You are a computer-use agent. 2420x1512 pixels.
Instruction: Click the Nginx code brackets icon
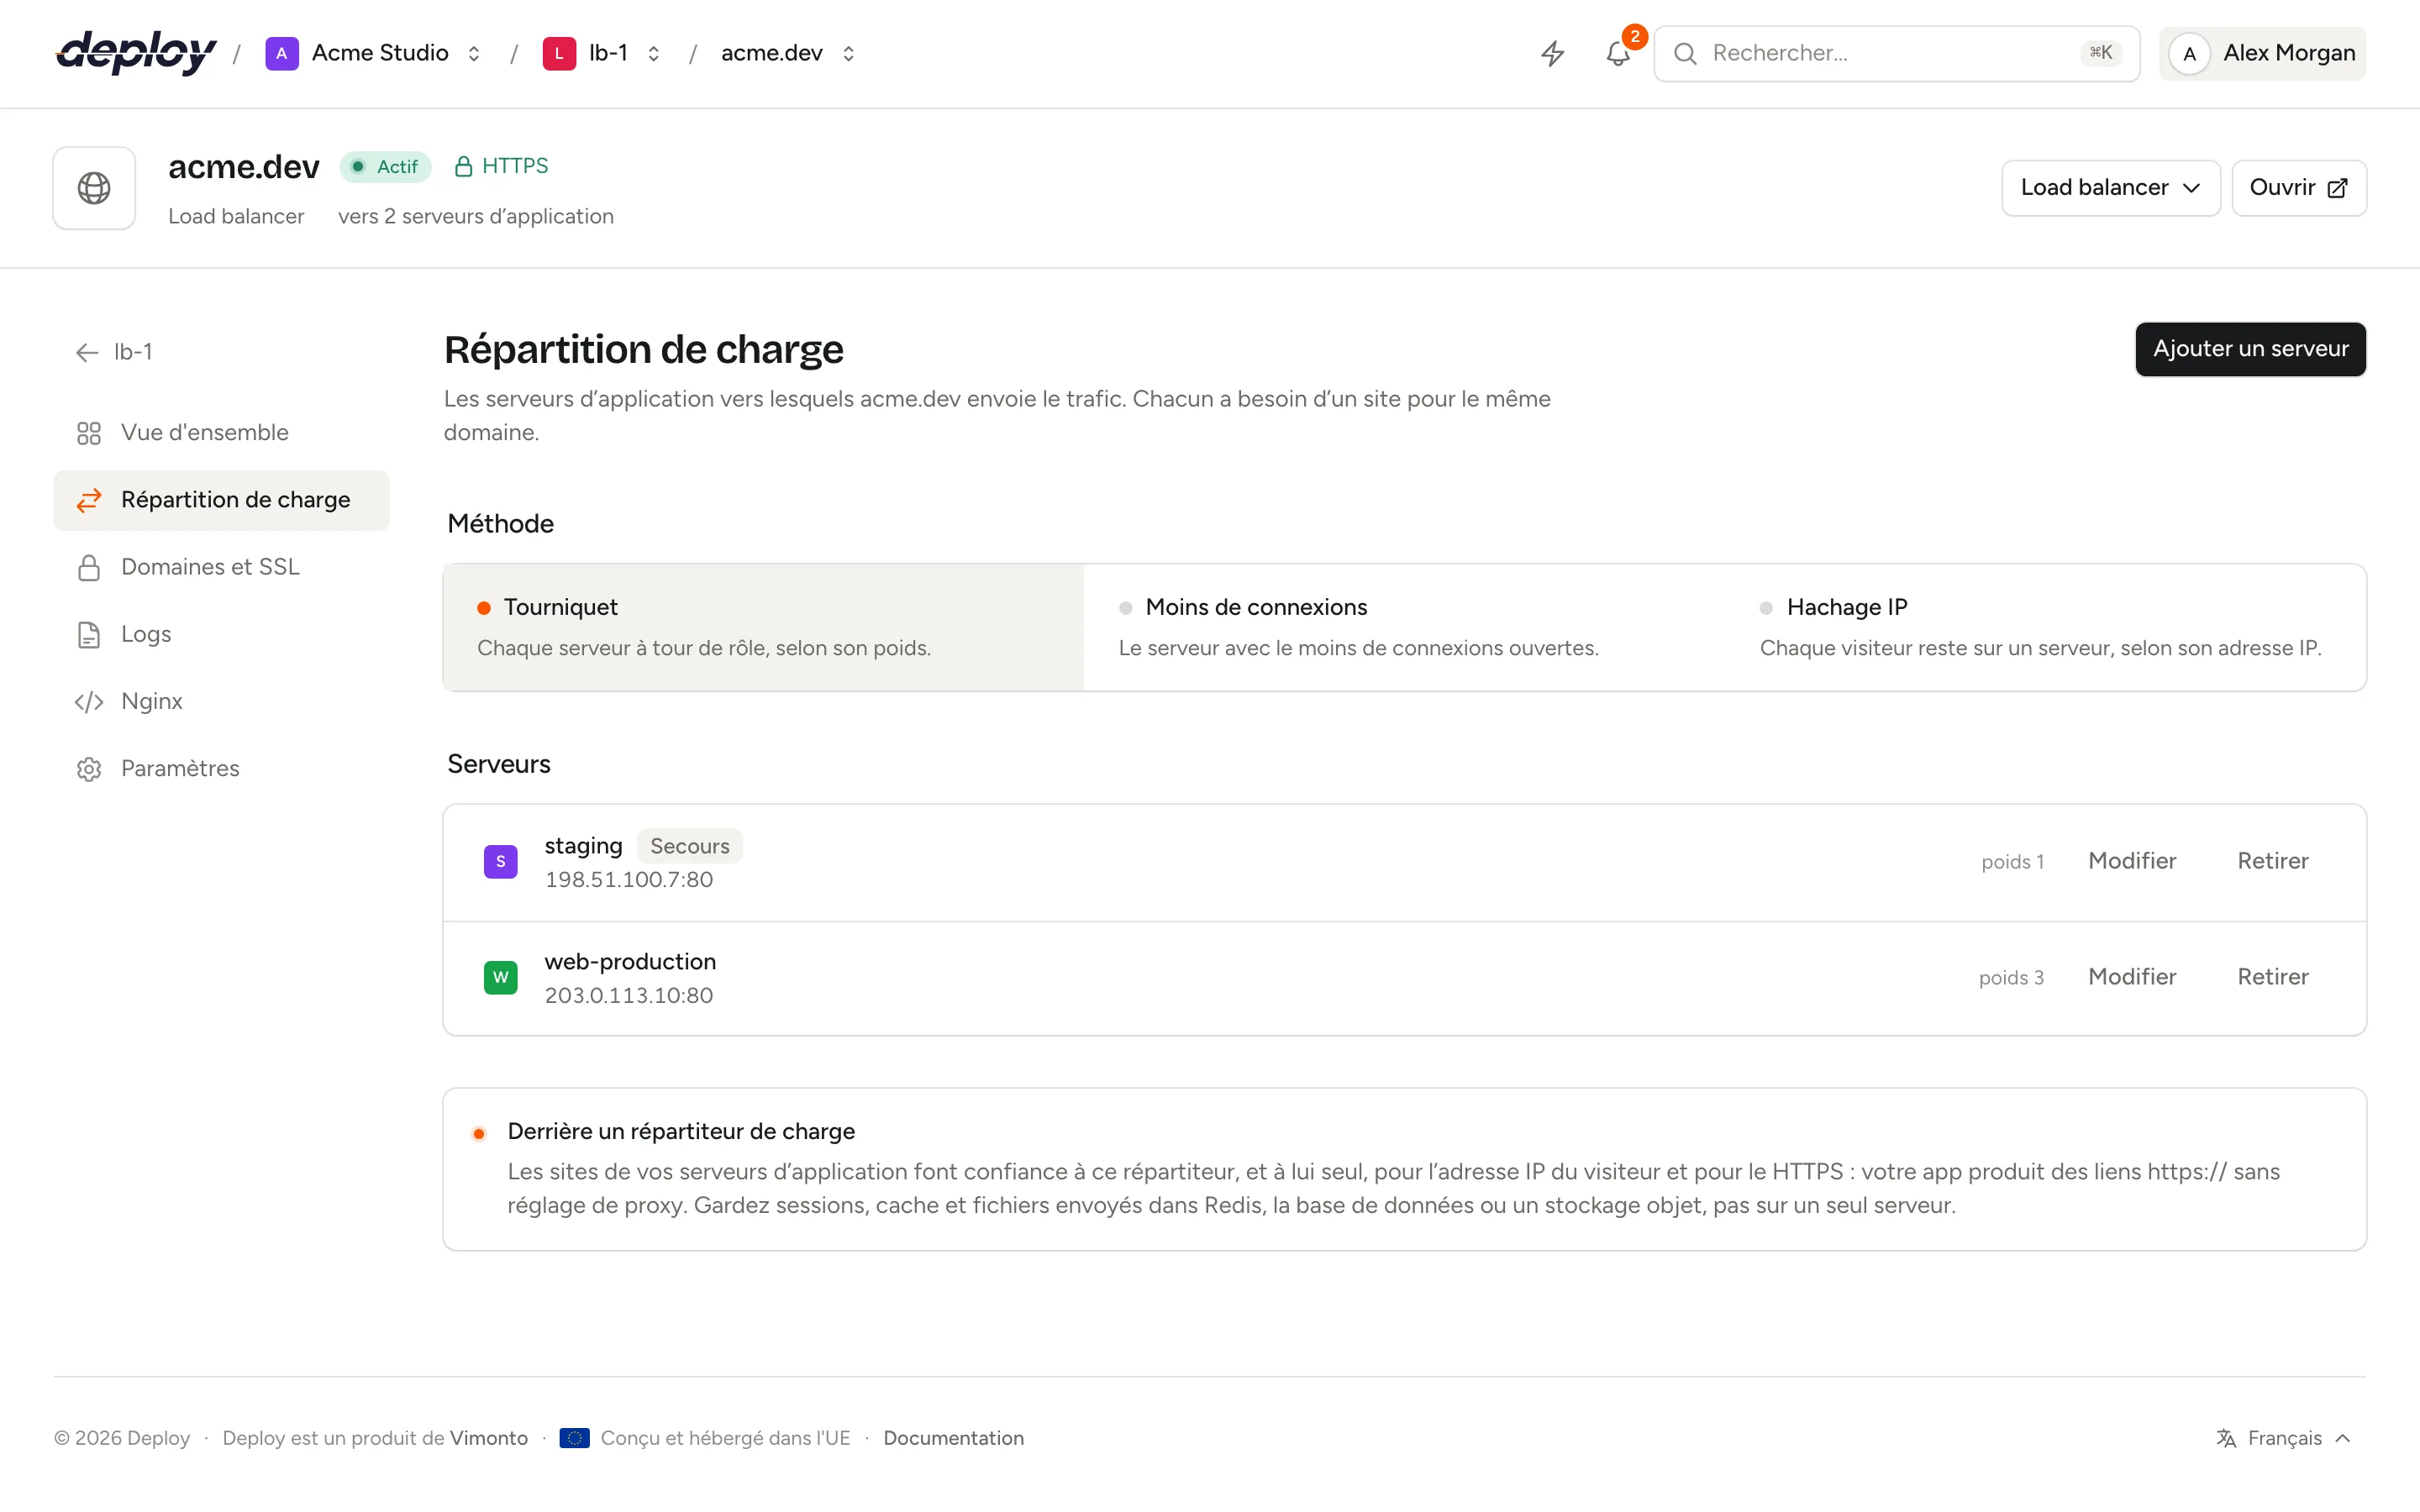click(89, 702)
